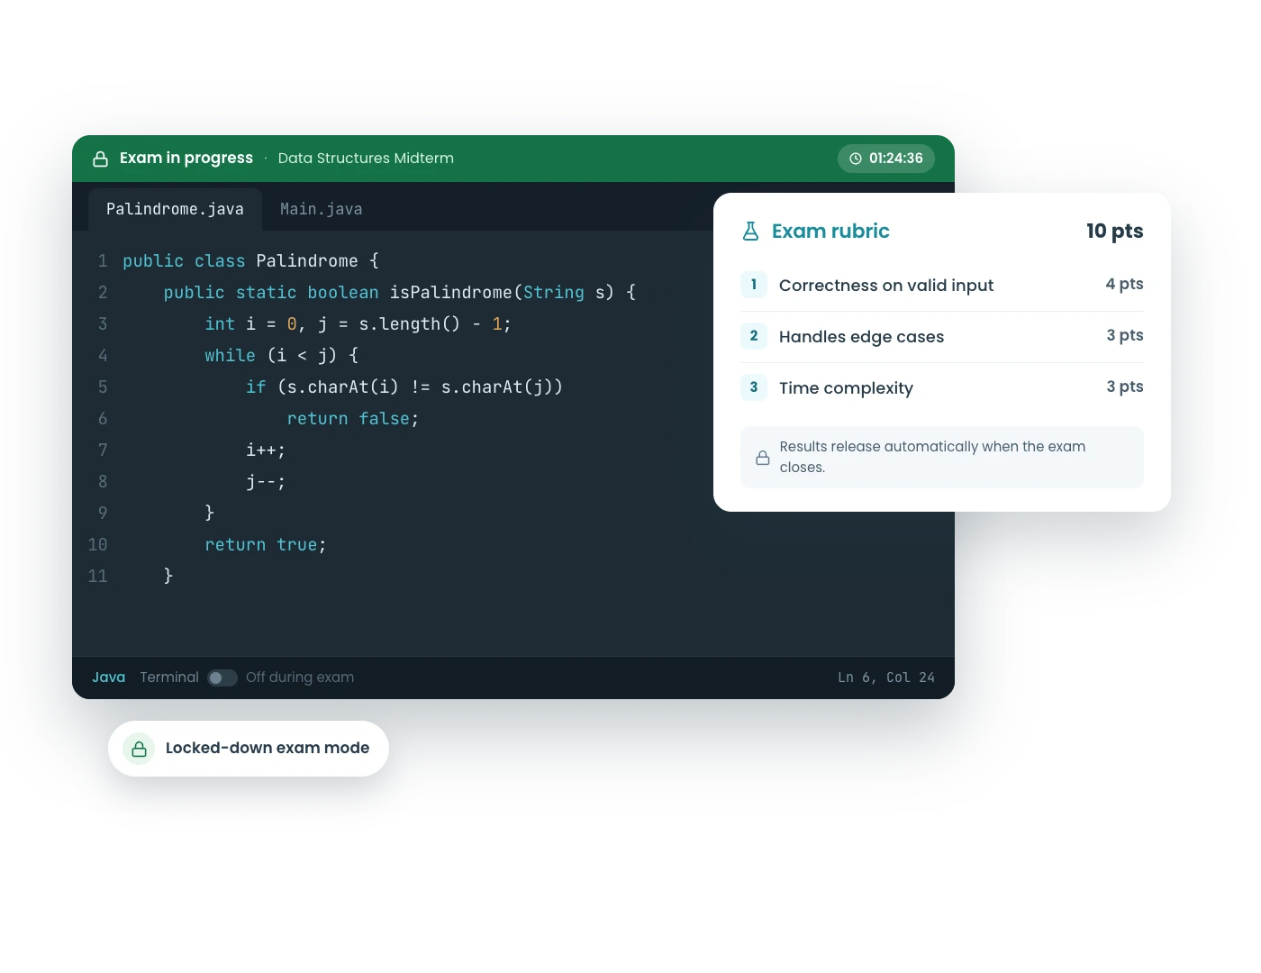Toggle the Terminal switch

tap(222, 677)
